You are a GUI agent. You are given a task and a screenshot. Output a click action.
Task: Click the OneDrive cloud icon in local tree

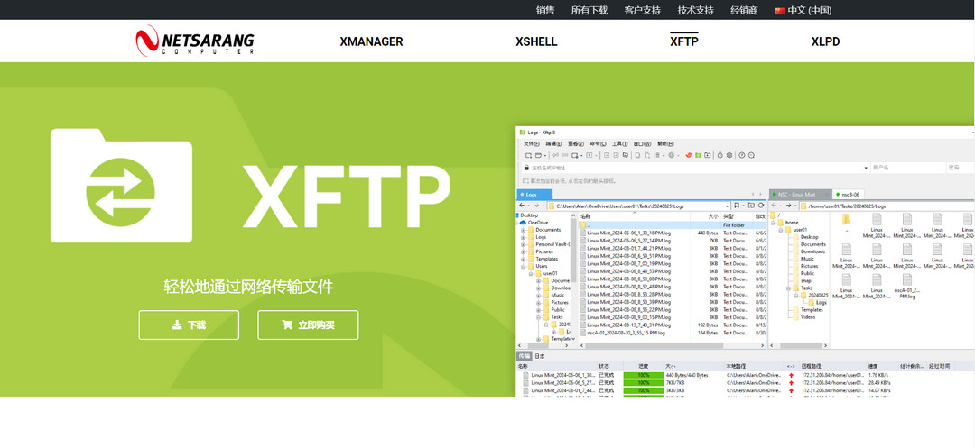(x=523, y=223)
